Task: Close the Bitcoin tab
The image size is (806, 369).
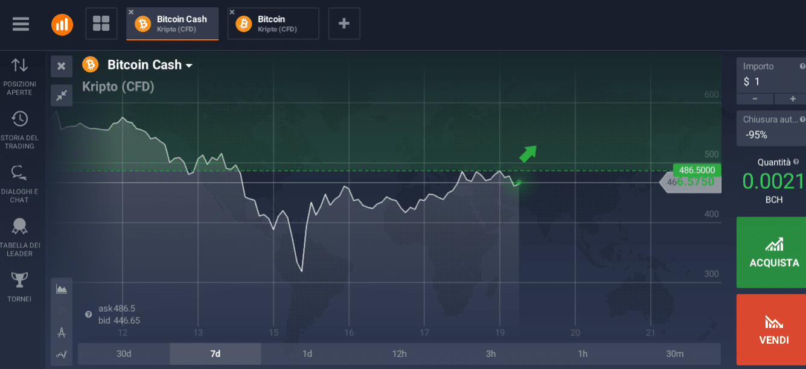Action: click(x=232, y=12)
